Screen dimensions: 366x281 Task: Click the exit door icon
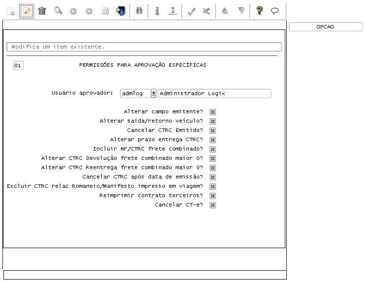(x=121, y=11)
